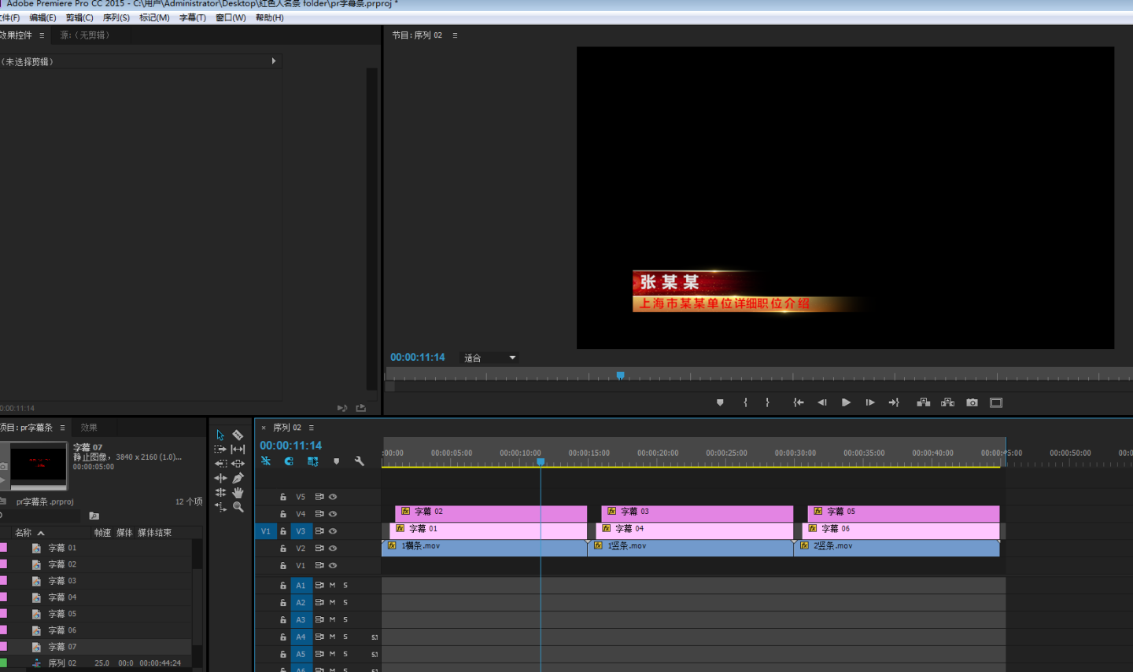Click Go to In point button

(x=799, y=402)
